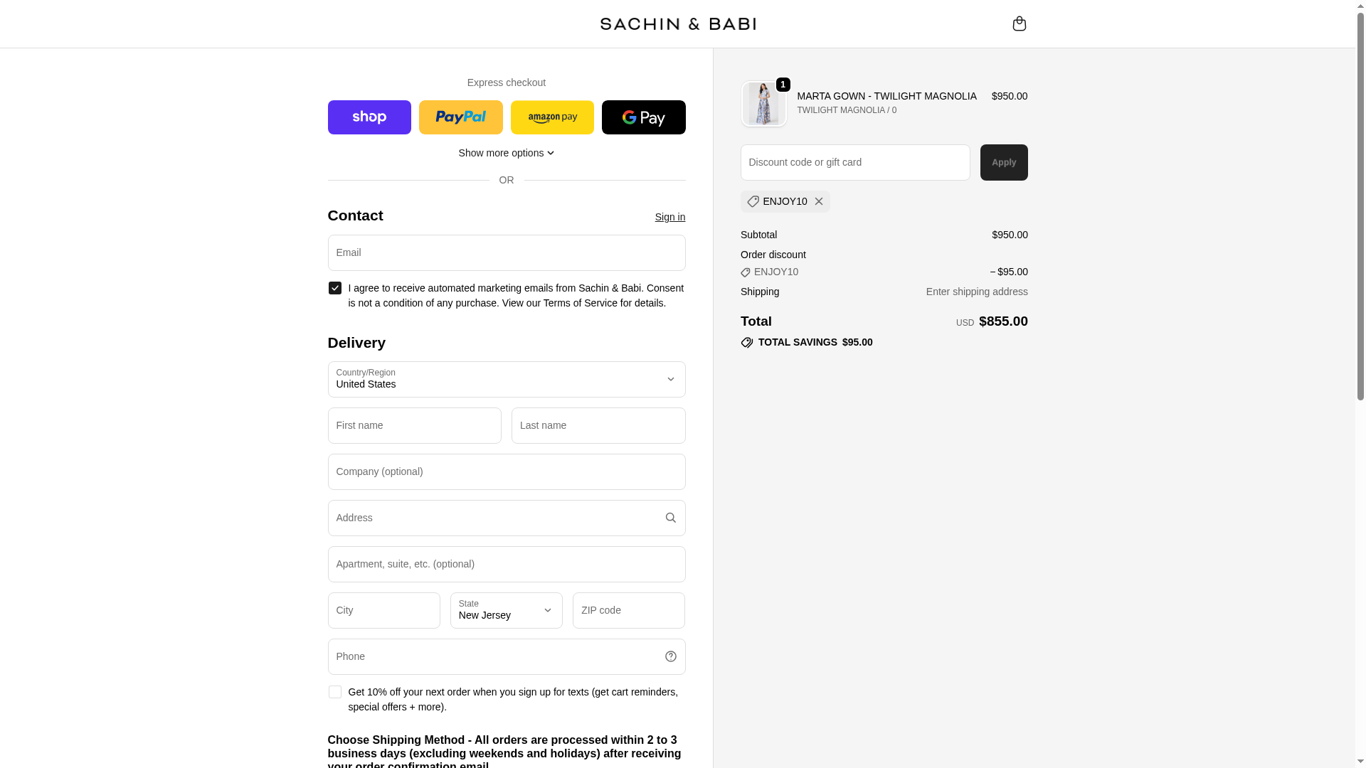Click the ZIP code field
This screenshot has height=768, width=1366.
628,610
